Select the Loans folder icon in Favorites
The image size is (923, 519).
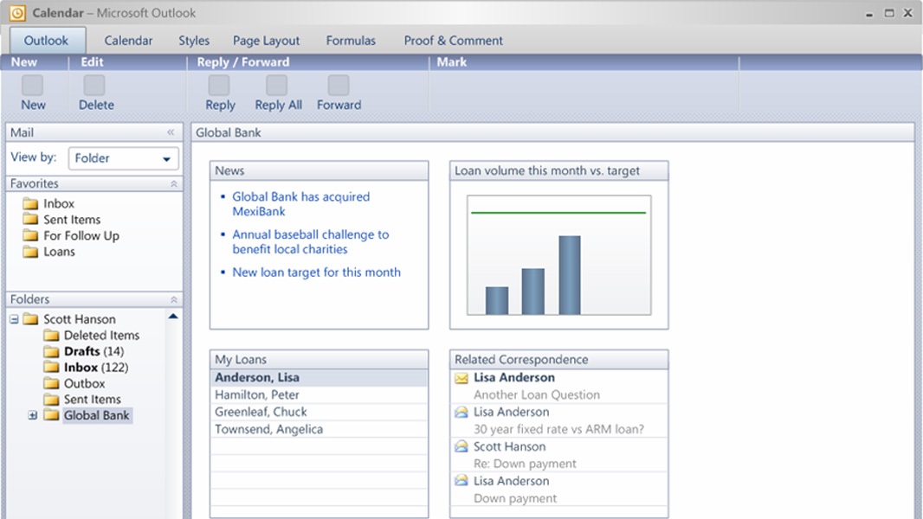31,252
